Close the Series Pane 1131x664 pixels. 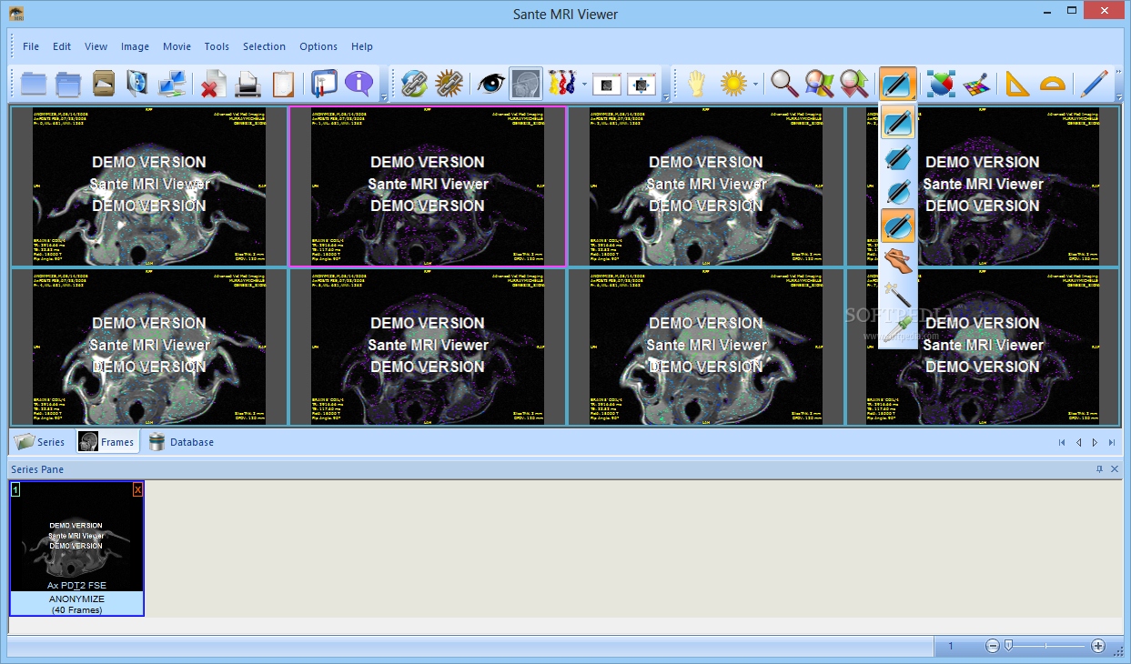pyautogui.click(x=1115, y=469)
